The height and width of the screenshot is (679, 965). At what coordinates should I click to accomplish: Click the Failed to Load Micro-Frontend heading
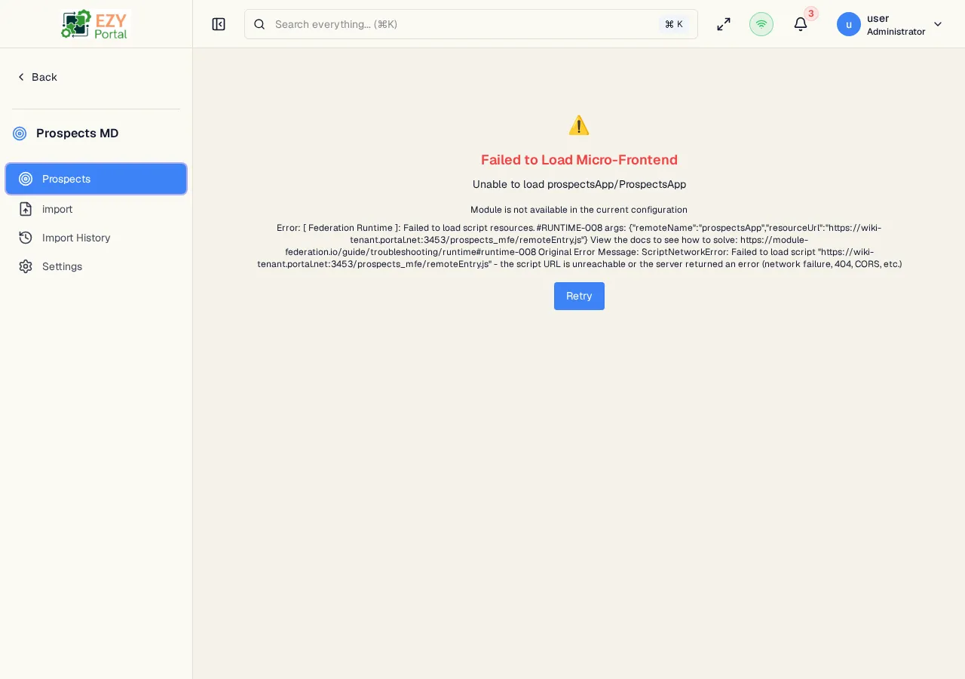pos(579,160)
